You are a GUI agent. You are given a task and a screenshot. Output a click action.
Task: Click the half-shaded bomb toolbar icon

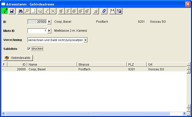[68, 11]
